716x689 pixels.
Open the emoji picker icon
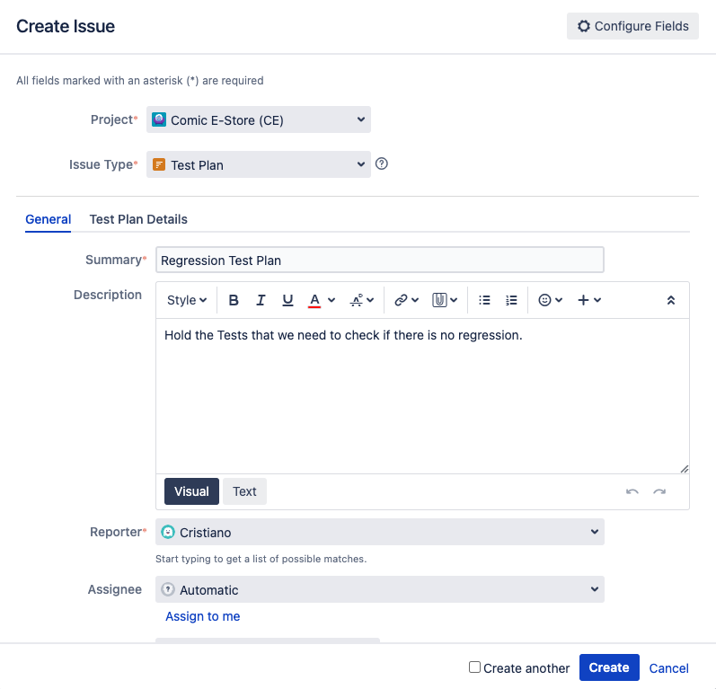coord(544,300)
